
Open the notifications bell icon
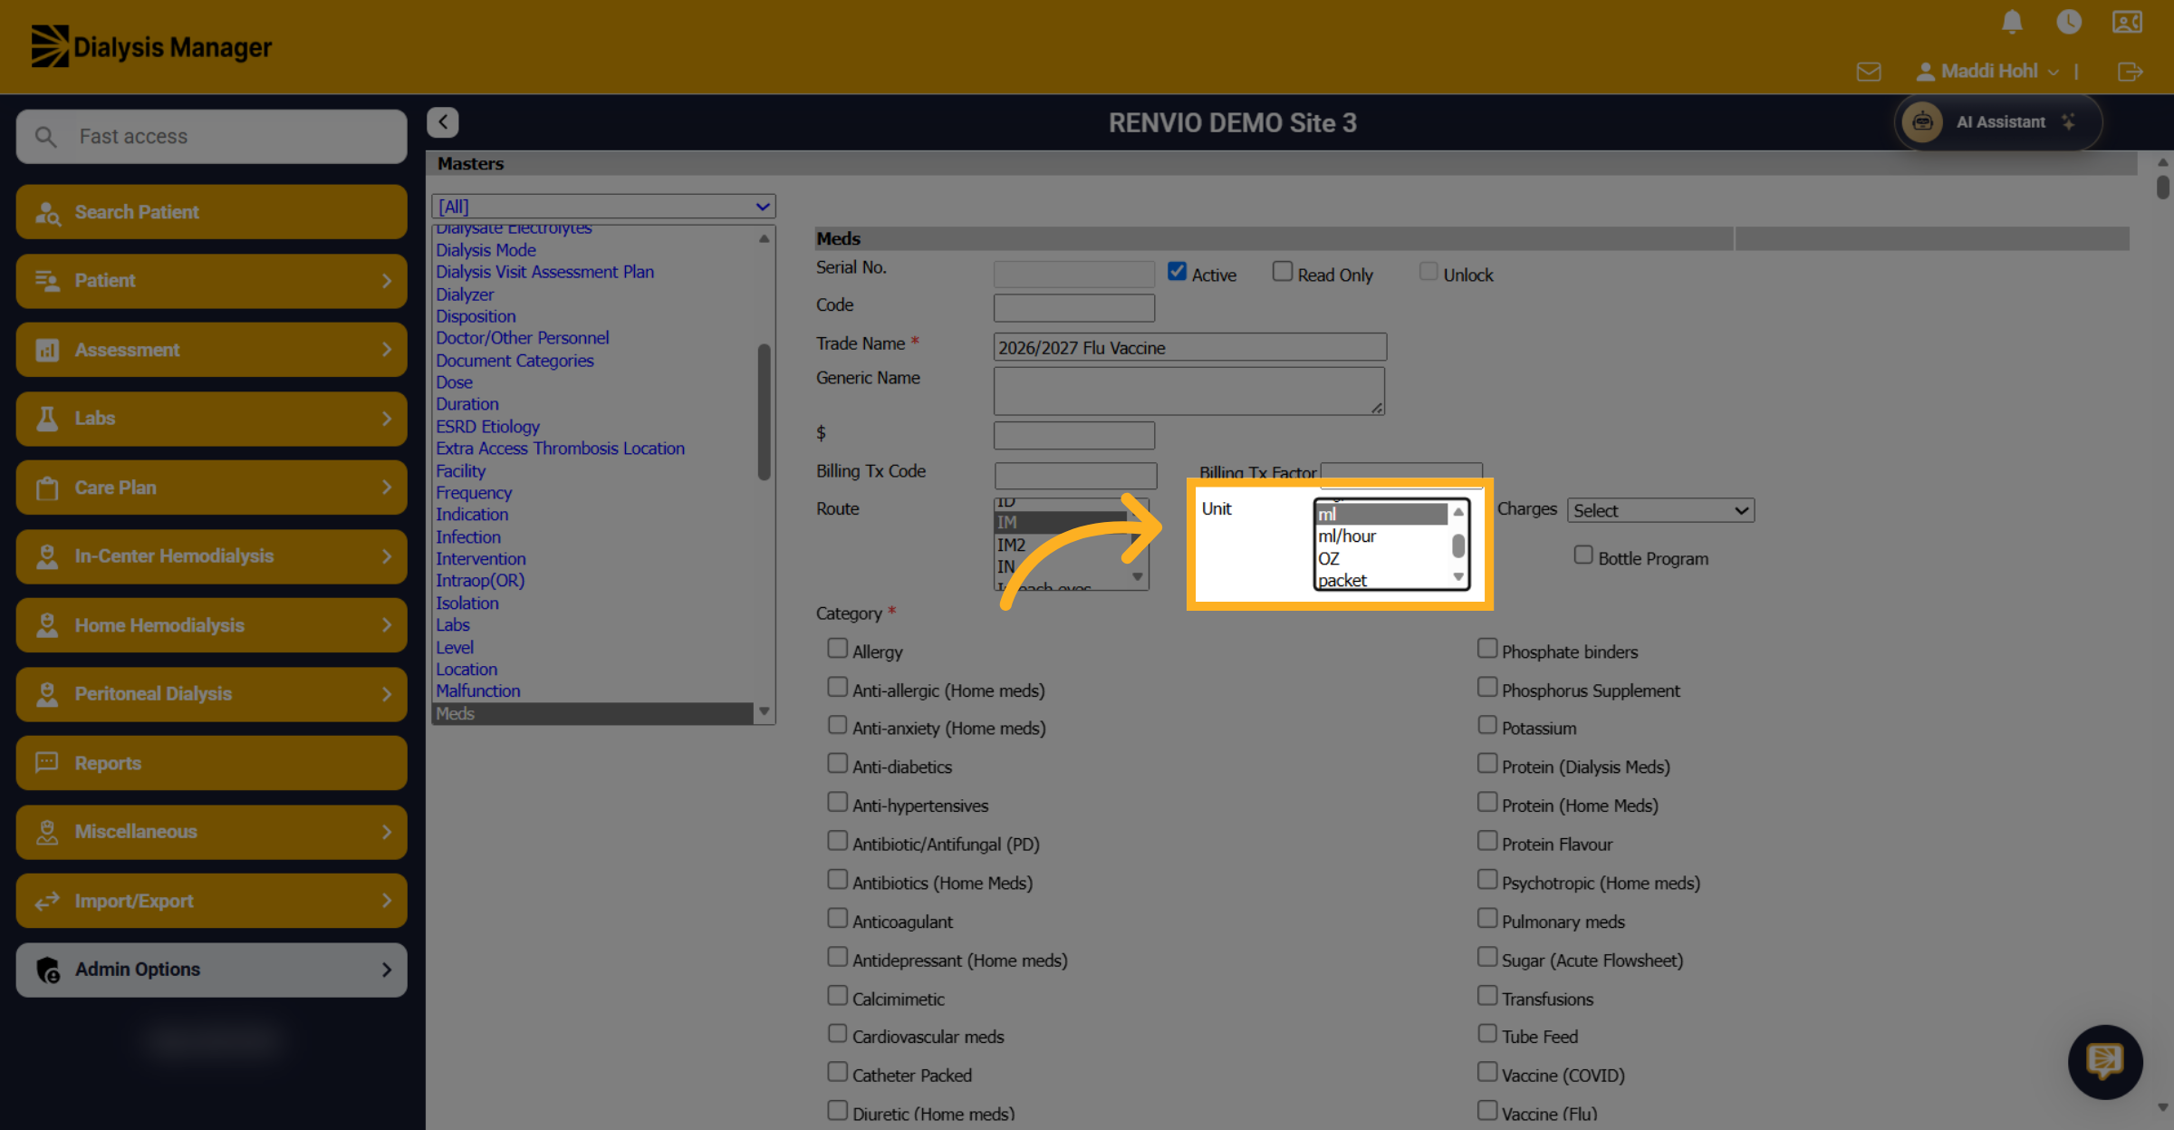pos(2012,22)
